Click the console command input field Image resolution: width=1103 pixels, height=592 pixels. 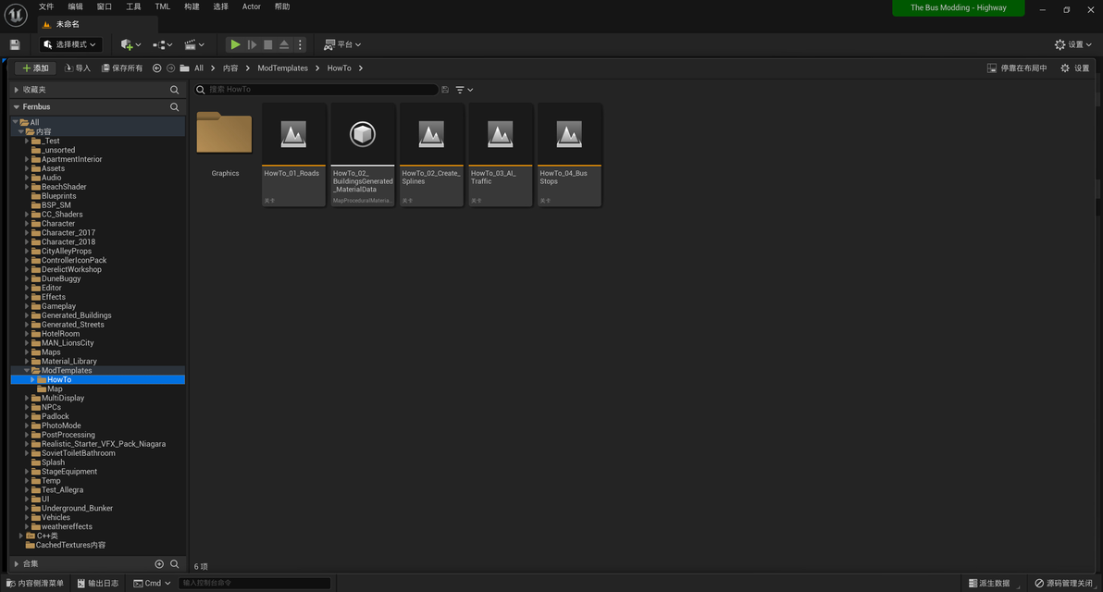click(254, 583)
